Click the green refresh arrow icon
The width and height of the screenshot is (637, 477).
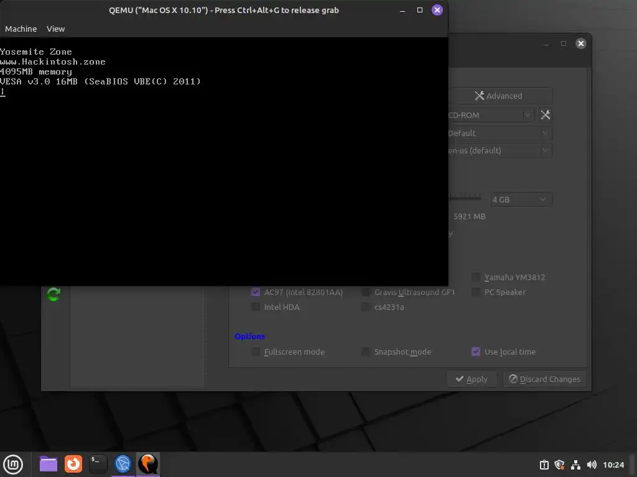click(x=53, y=294)
